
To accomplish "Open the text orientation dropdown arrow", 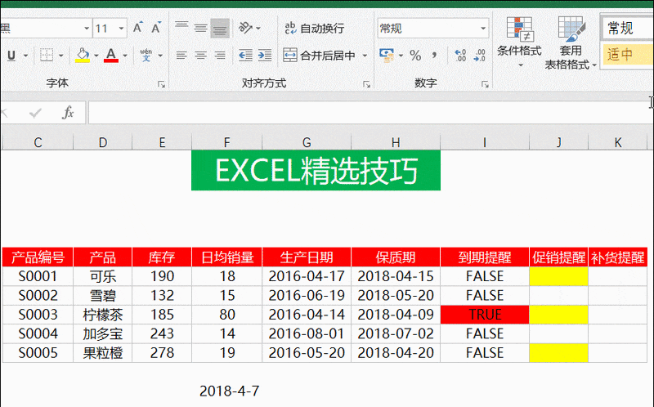I will tap(258, 29).
